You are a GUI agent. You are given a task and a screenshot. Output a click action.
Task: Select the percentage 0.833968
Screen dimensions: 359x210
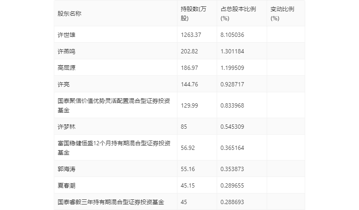232,105
